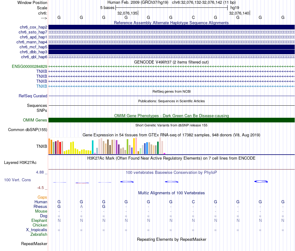Select the Rhesus species row label
295x251 pixels.
pos(40,207)
